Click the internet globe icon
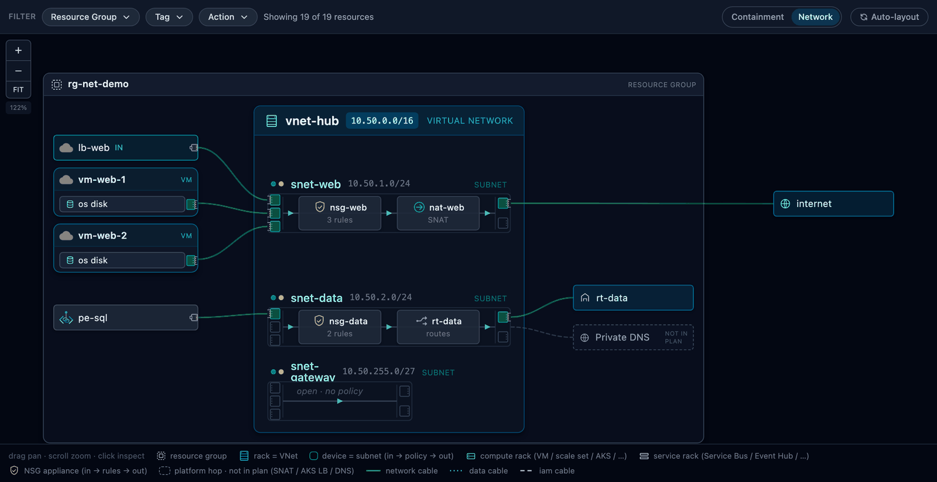 pyautogui.click(x=785, y=204)
